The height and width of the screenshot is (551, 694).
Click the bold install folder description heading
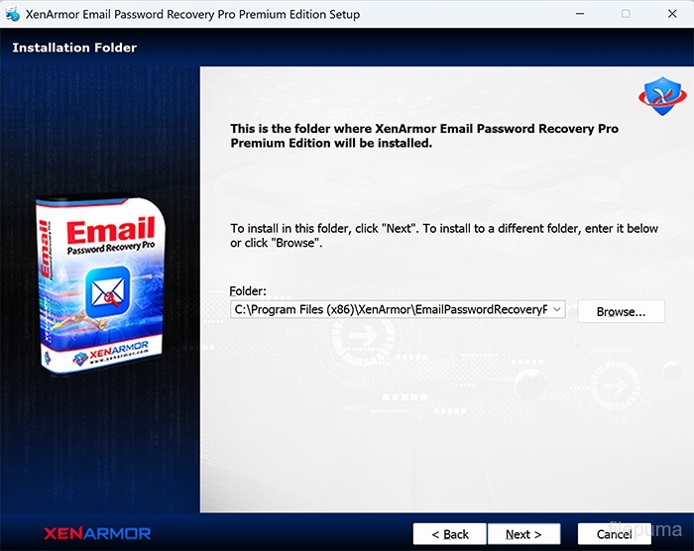424,136
